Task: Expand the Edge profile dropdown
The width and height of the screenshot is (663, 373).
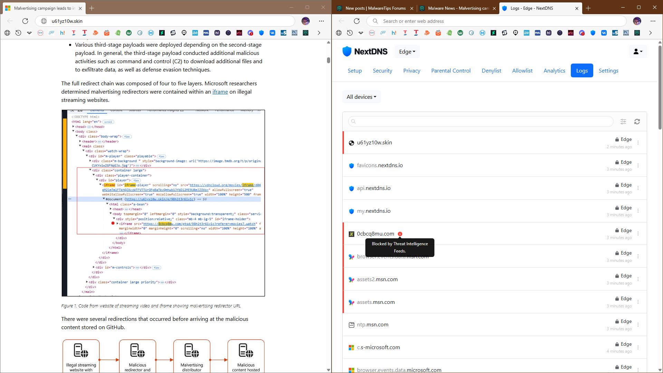Action: [407, 51]
